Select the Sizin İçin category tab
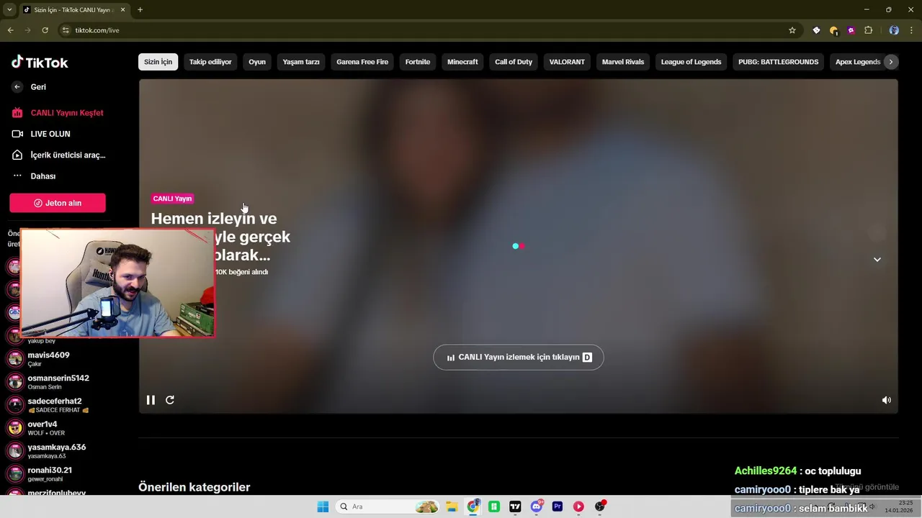The height and width of the screenshot is (518, 922). pyautogui.click(x=158, y=62)
